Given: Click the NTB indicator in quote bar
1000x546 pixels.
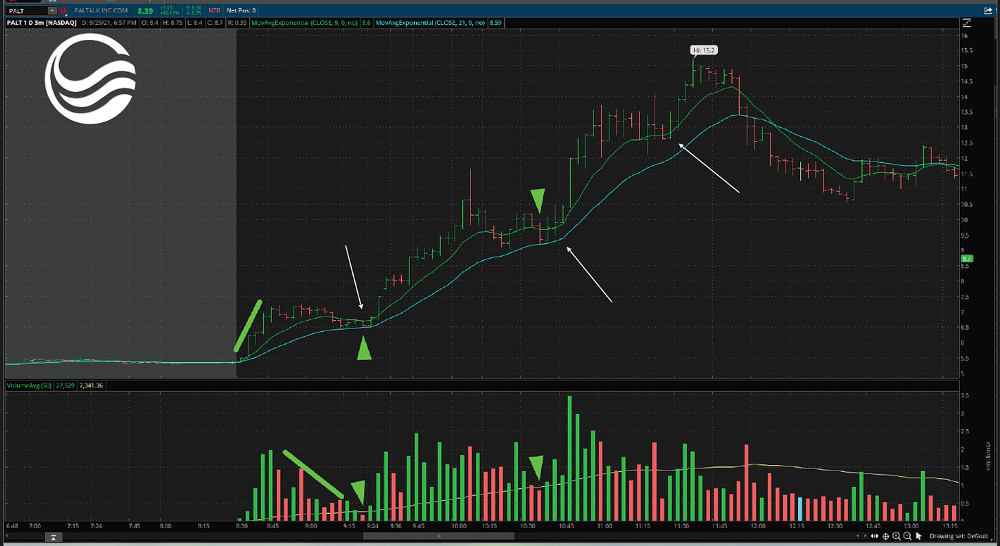Looking at the screenshot, I should [213, 11].
